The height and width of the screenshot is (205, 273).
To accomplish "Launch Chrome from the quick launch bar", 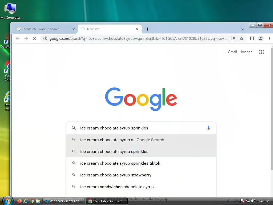I will click(x=32, y=201).
